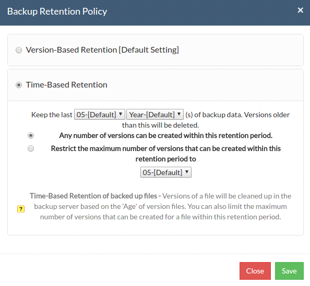This screenshot has width=310, height=286.
Task: Click the green Save button
Action: pos(289,271)
